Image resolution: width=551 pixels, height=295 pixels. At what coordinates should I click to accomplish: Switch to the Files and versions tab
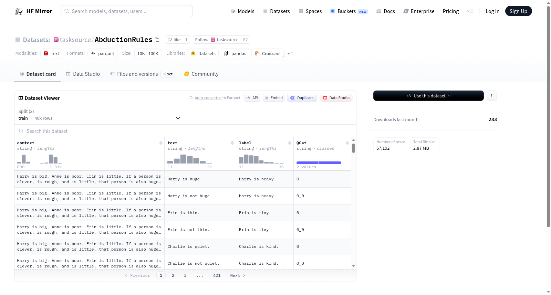[142, 74]
